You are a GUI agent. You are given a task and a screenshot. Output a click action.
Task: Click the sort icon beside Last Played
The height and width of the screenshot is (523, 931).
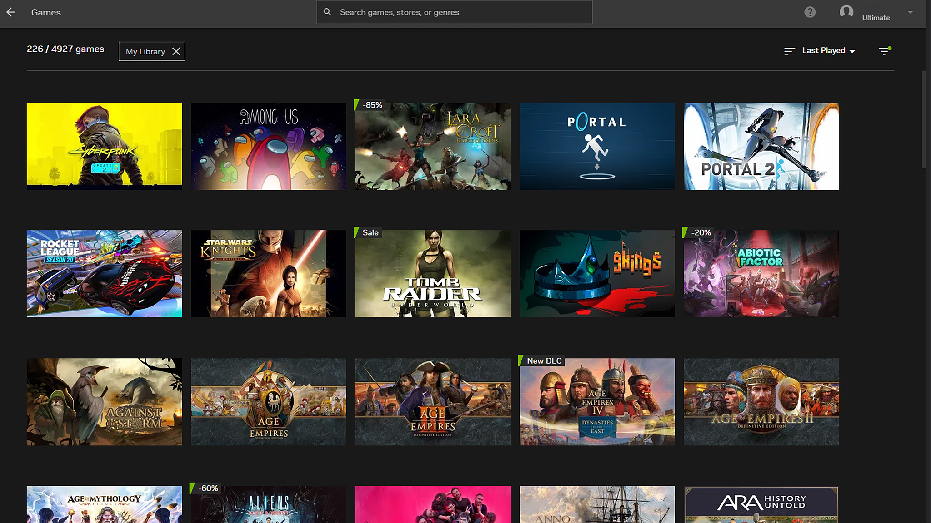click(789, 51)
